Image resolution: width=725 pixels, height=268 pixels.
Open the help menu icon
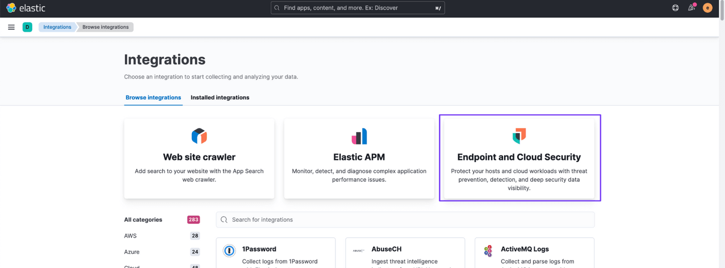(675, 8)
